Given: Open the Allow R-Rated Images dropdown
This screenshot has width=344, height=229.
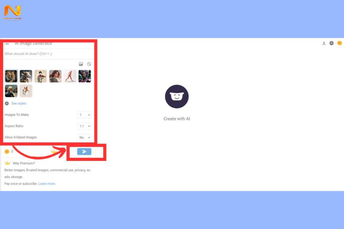Looking at the screenshot, I should (84, 137).
